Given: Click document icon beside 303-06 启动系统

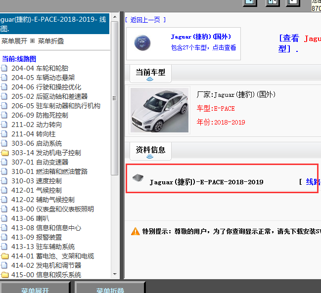Looking at the screenshot, I should point(4,143).
